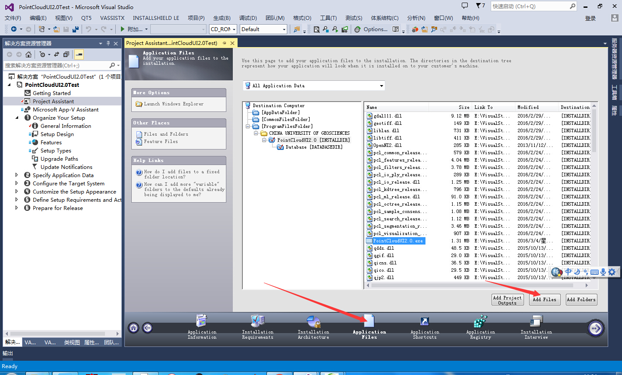Collapse the Organize Your Setup node
This screenshot has width=622, height=375.
[17, 118]
